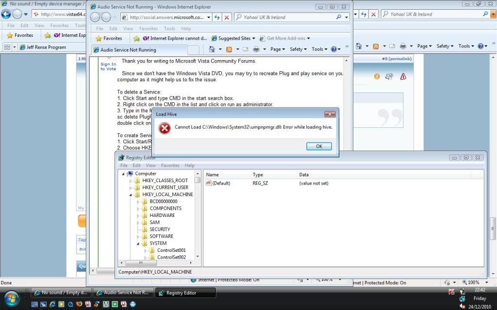This screenshot has width=497, height=310.
Task: Click Sign In to Vote link
Action: click(x=108, y=66)
